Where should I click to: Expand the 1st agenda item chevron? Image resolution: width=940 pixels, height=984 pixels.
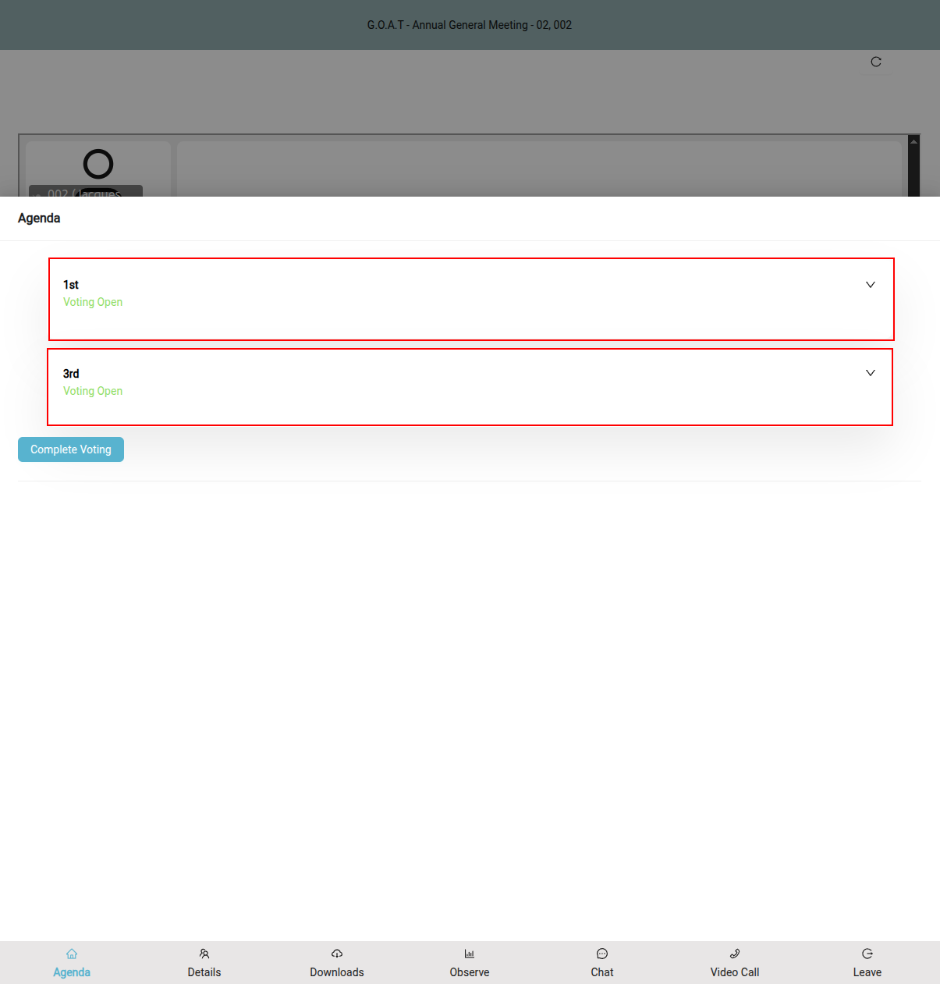(x=871, y=285)
